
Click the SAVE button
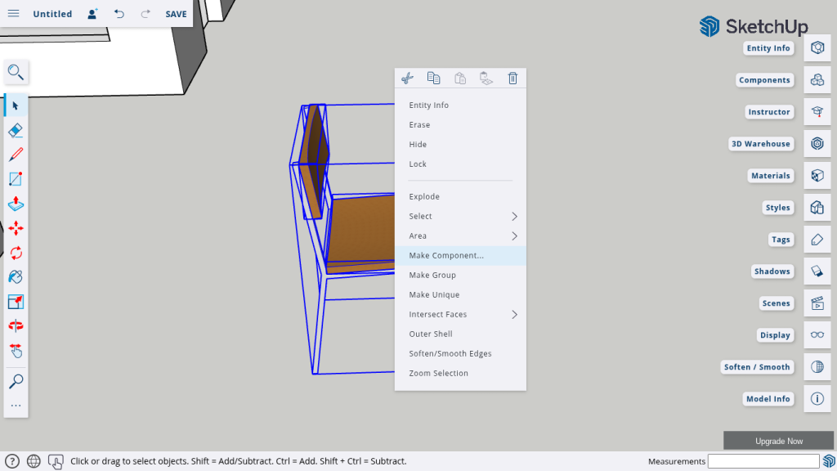click(x=176, y=14)
